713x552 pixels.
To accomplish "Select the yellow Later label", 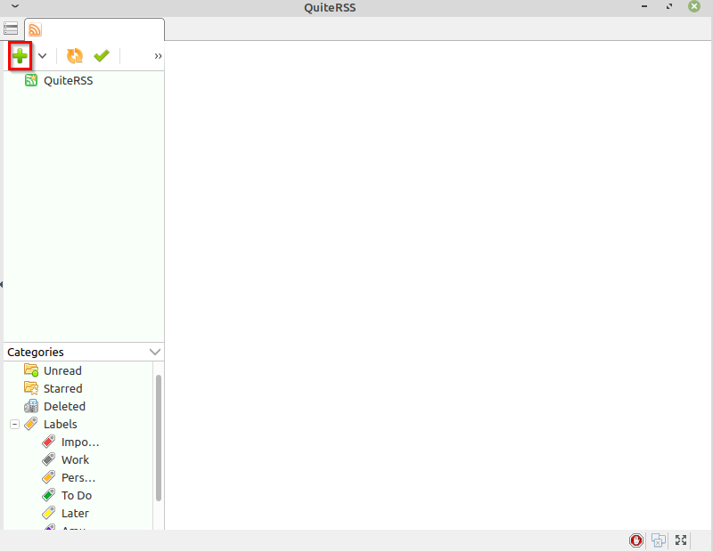I will [x=65, y=513].
